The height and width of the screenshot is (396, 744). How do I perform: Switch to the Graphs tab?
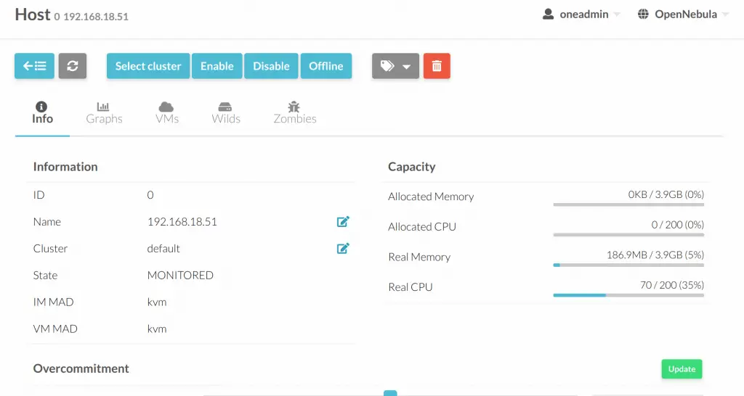[x=104, y=112]
